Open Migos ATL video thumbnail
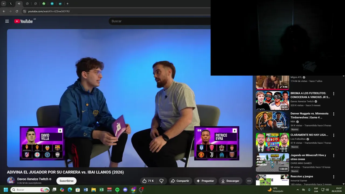The image size is (345, 194). click(x=272, y=82)
